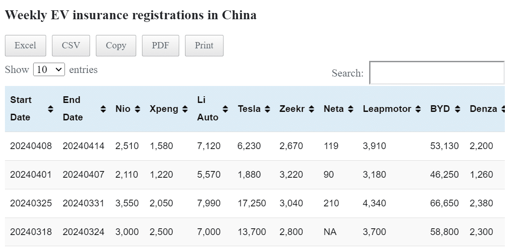
Task: Click sort arrows next to Neta
Action: 351,109
